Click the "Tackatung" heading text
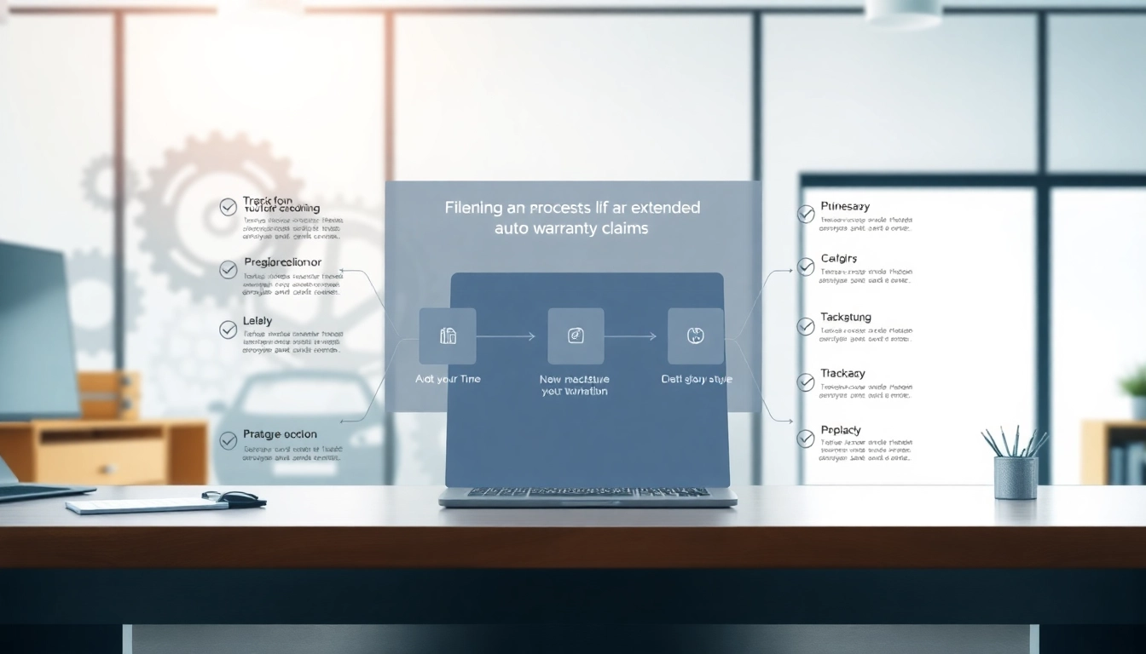The image size is (1146, 654). point(846,318)
